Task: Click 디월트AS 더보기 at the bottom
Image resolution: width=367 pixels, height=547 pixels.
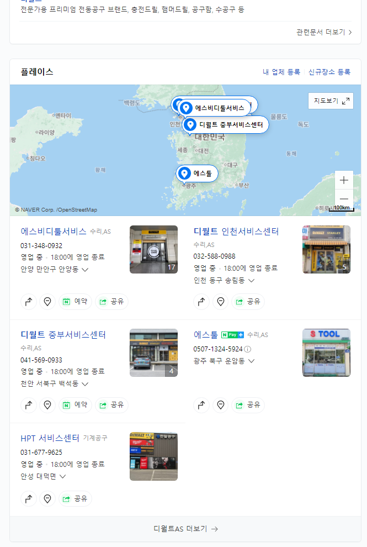Action: (x=185, y=529)
